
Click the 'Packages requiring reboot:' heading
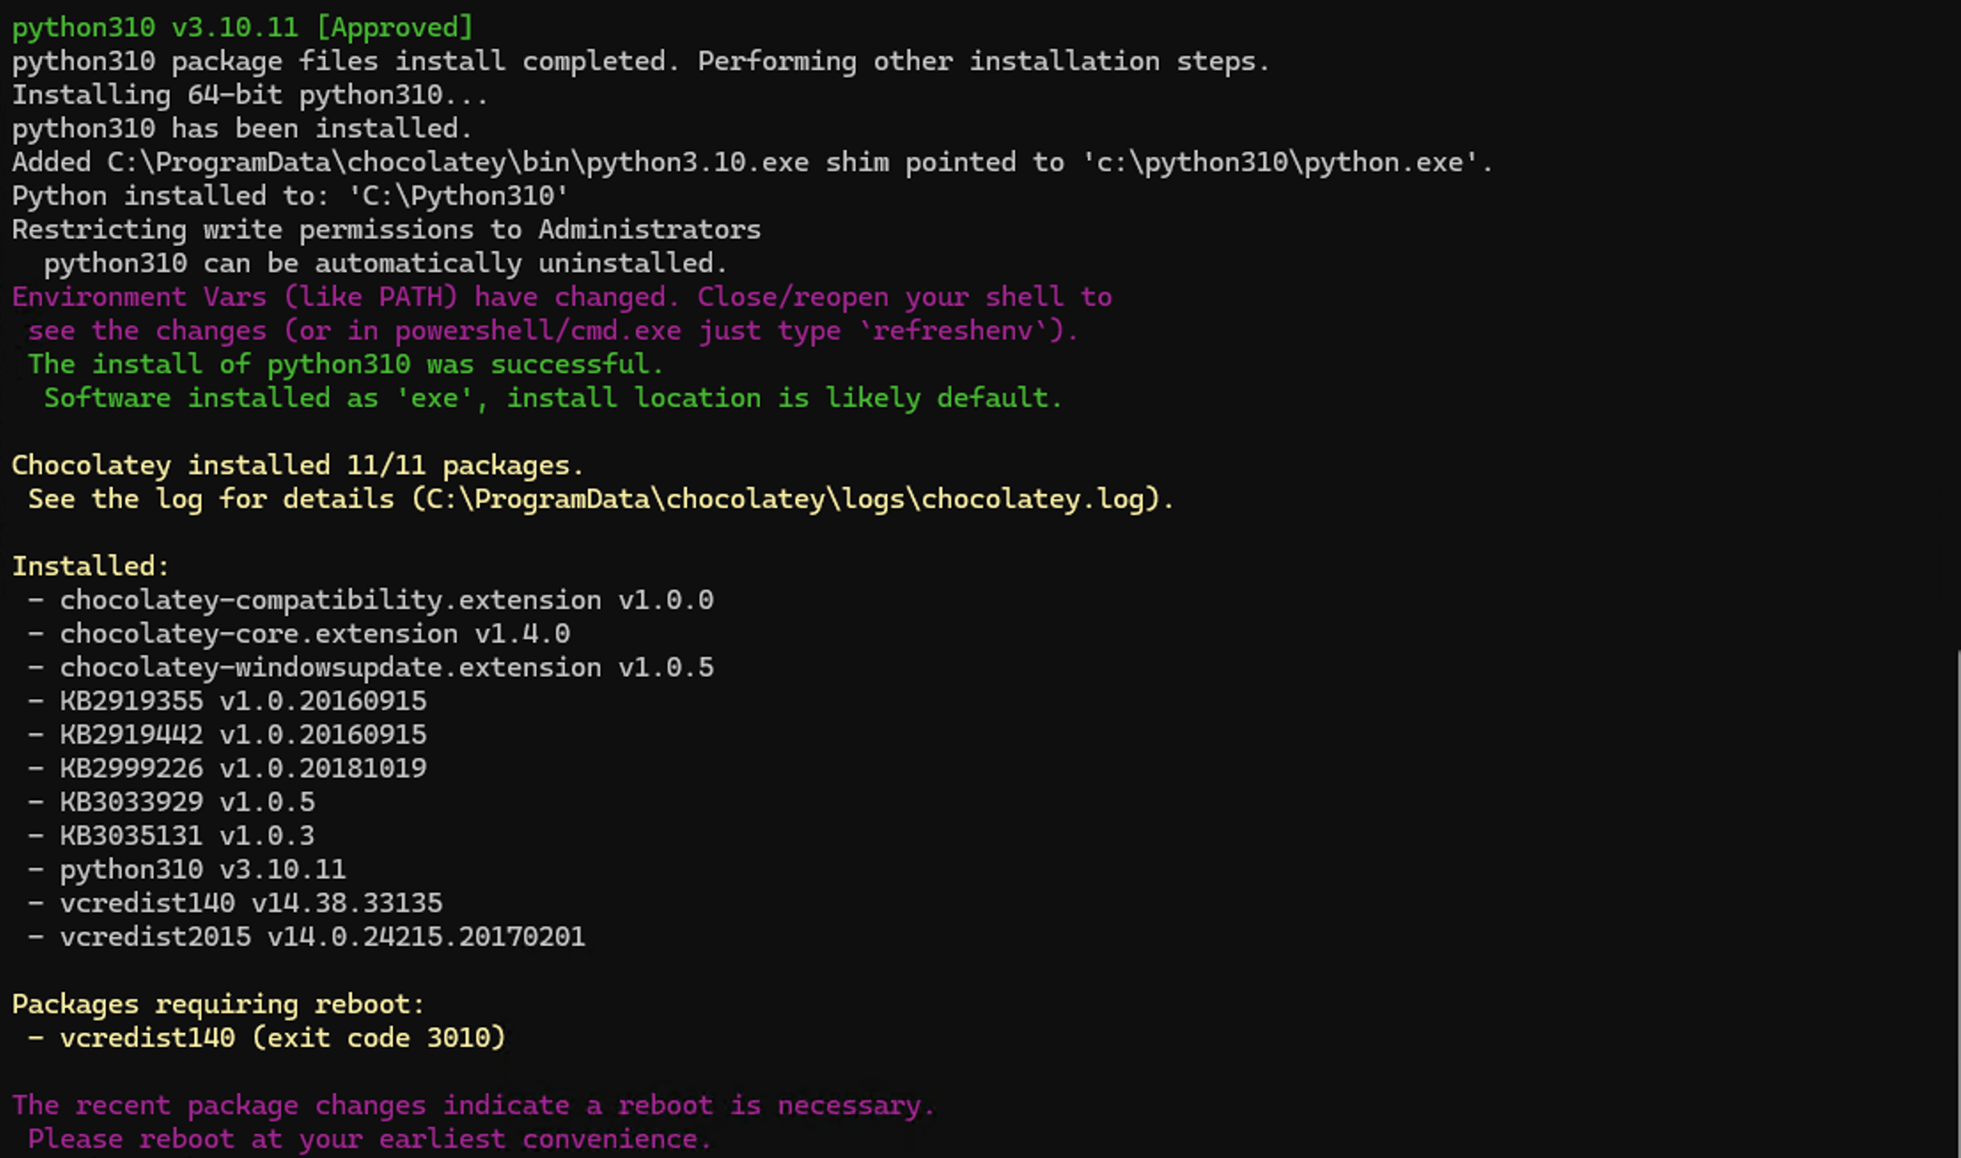click(218, 1005)
